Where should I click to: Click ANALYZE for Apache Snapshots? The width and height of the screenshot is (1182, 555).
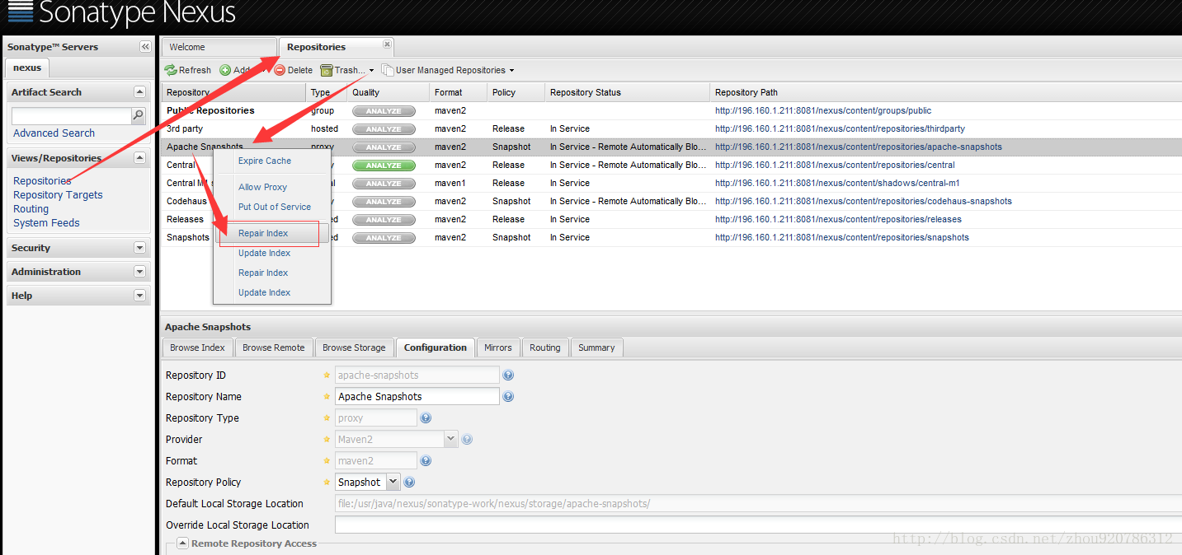384,147
